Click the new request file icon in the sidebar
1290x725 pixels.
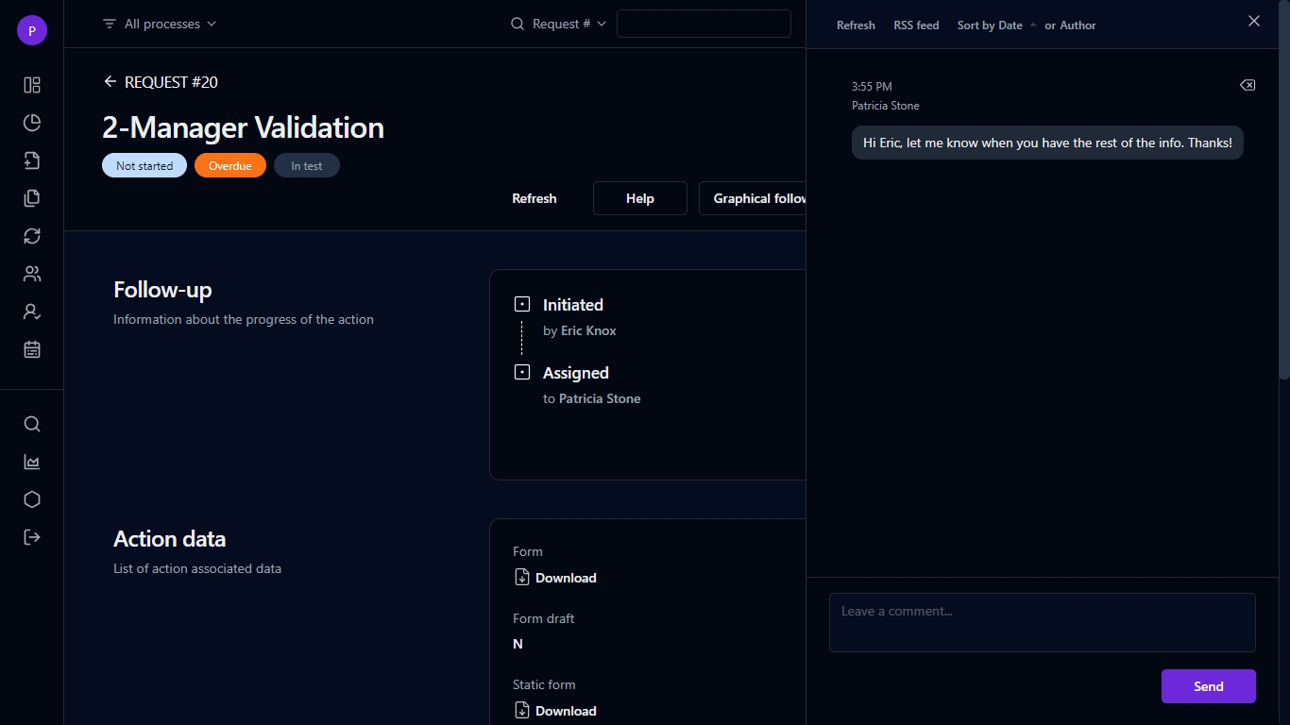click(x=32, y=160)
